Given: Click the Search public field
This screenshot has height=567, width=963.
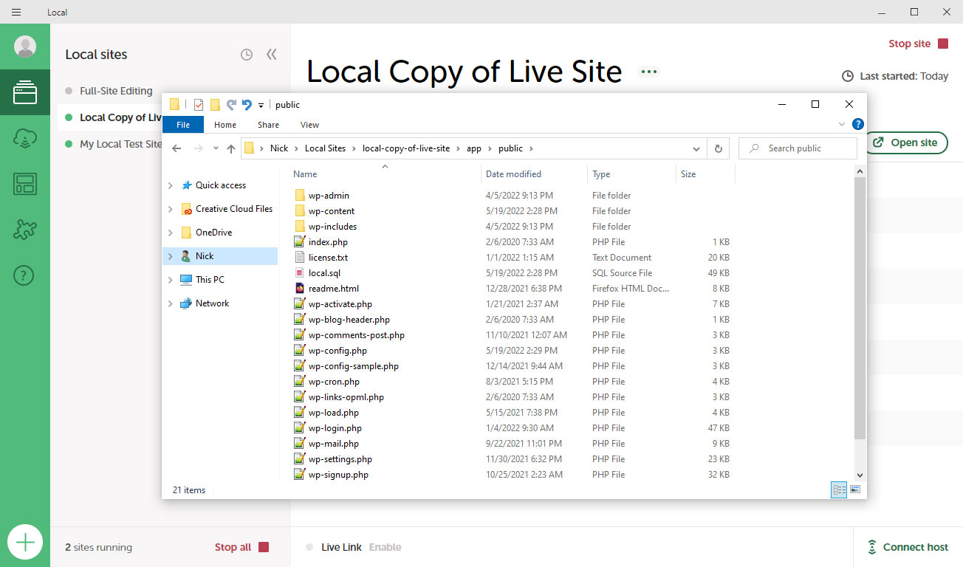Looking at the screenshot, I should (798, 148).
